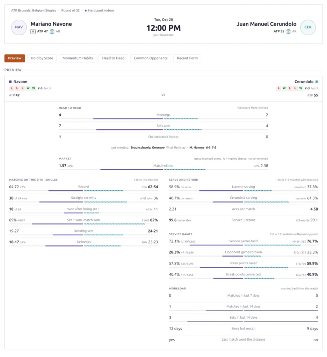This screenshot has height=357, width=327.
Task: View the Common Opponents tab
Action: [151, 58]
